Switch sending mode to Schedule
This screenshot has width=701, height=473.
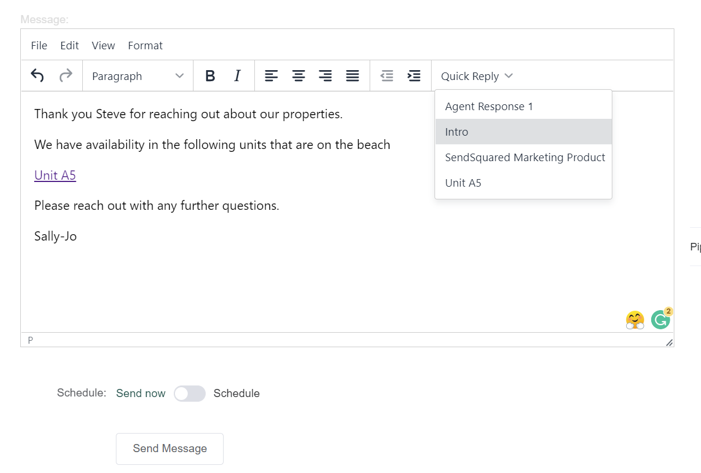tap(189, 393)
